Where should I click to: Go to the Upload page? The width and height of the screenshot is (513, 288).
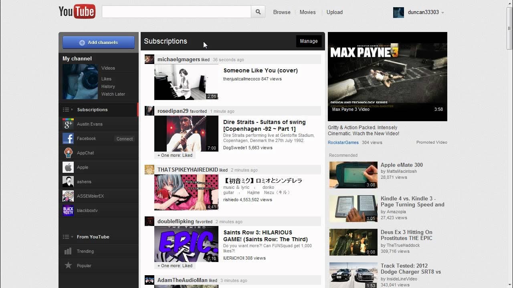[x=334, y=12]
